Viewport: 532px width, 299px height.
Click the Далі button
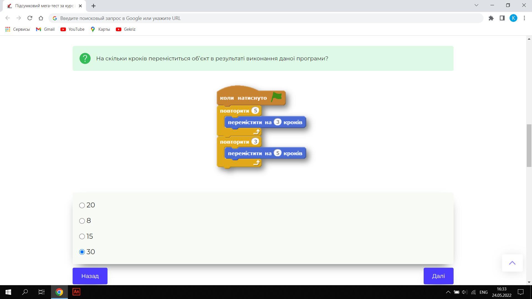pos(438,276)
